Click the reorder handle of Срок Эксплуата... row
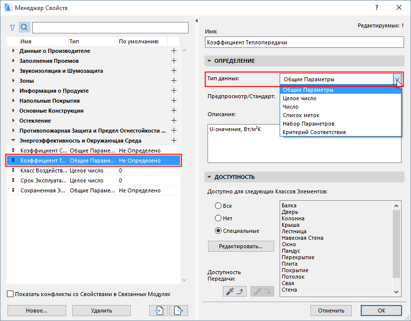This screenshot has width=411, height=321. pyautogui.click(x=13, y=180)
